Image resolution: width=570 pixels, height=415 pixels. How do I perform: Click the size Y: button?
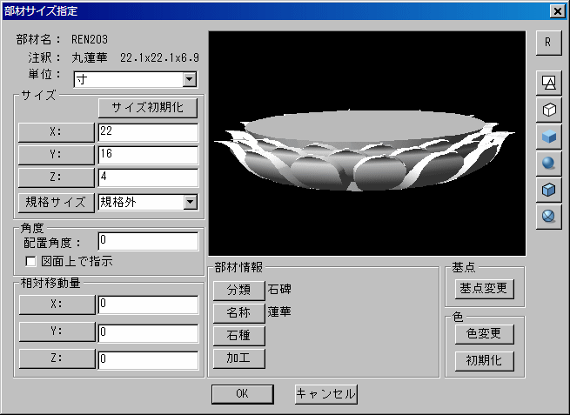click(x=56, y=155)
